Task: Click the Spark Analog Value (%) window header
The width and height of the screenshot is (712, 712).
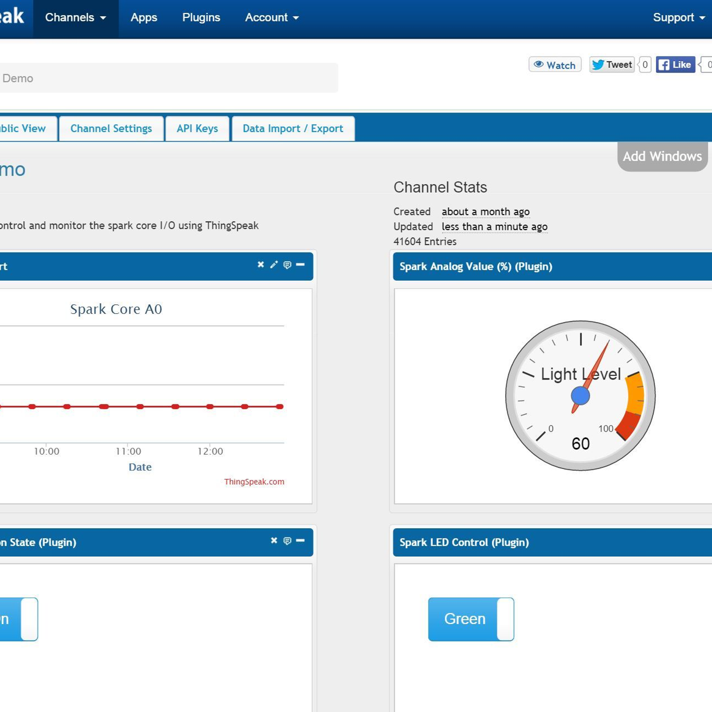Action: (552, 266)
